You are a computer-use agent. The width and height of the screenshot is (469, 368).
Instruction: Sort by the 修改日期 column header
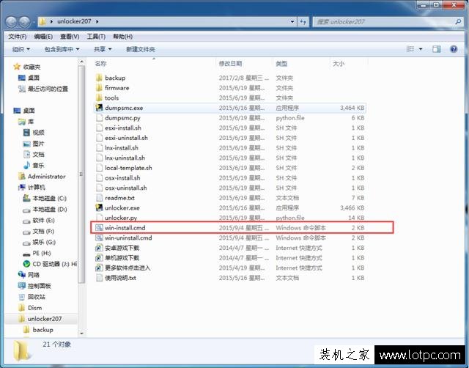(x=230, y=64)
